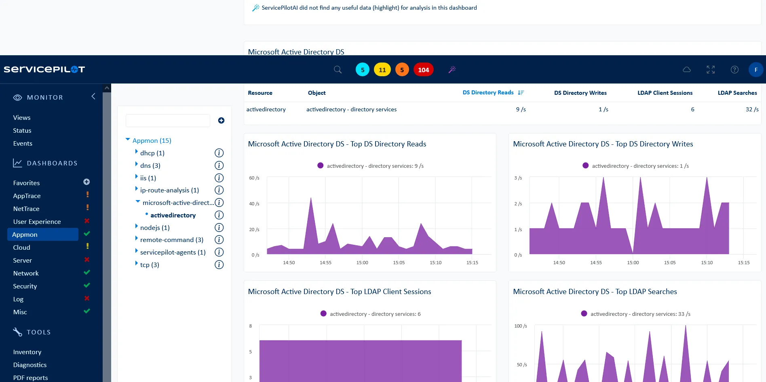Click the plus button beside the tree search
Image resolution: width=766 pixels, height=382 pixels.
coord(221,120)
